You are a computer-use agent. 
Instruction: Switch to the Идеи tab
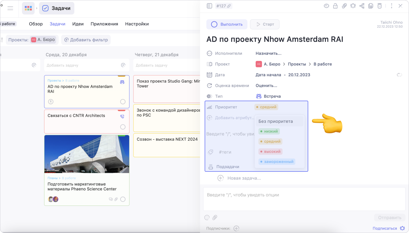click(x=78, y=24)
